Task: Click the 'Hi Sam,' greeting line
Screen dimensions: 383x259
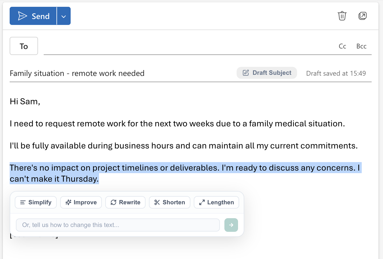Action: click(x=25, y=101)
